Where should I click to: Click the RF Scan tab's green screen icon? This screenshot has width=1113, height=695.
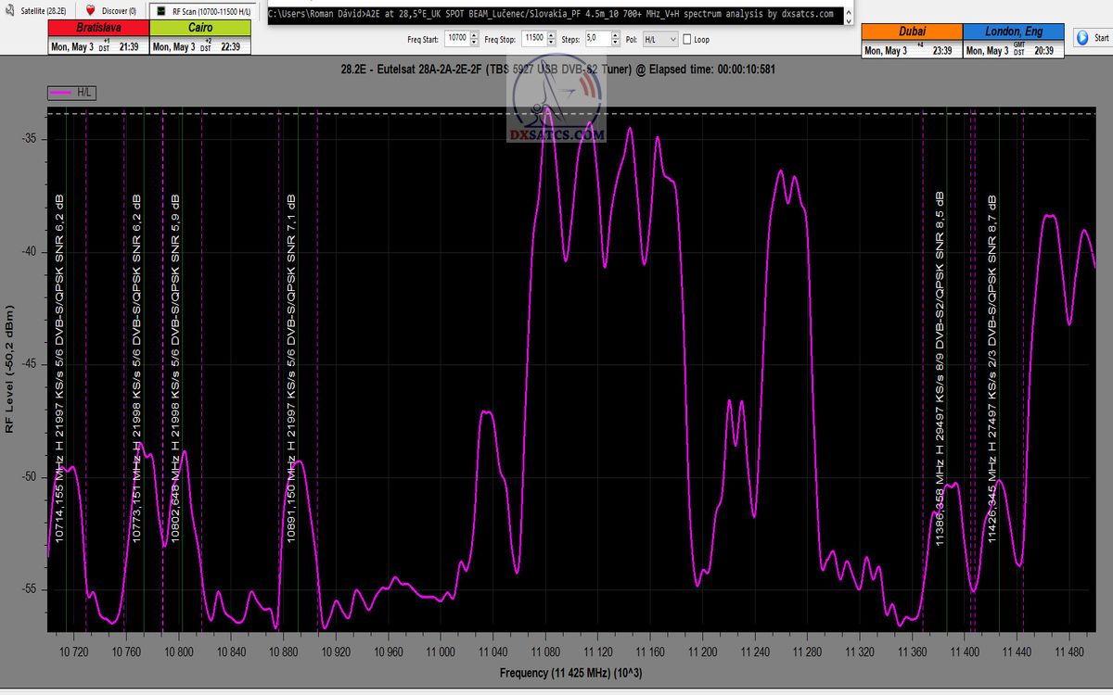(x=160, y=10)
